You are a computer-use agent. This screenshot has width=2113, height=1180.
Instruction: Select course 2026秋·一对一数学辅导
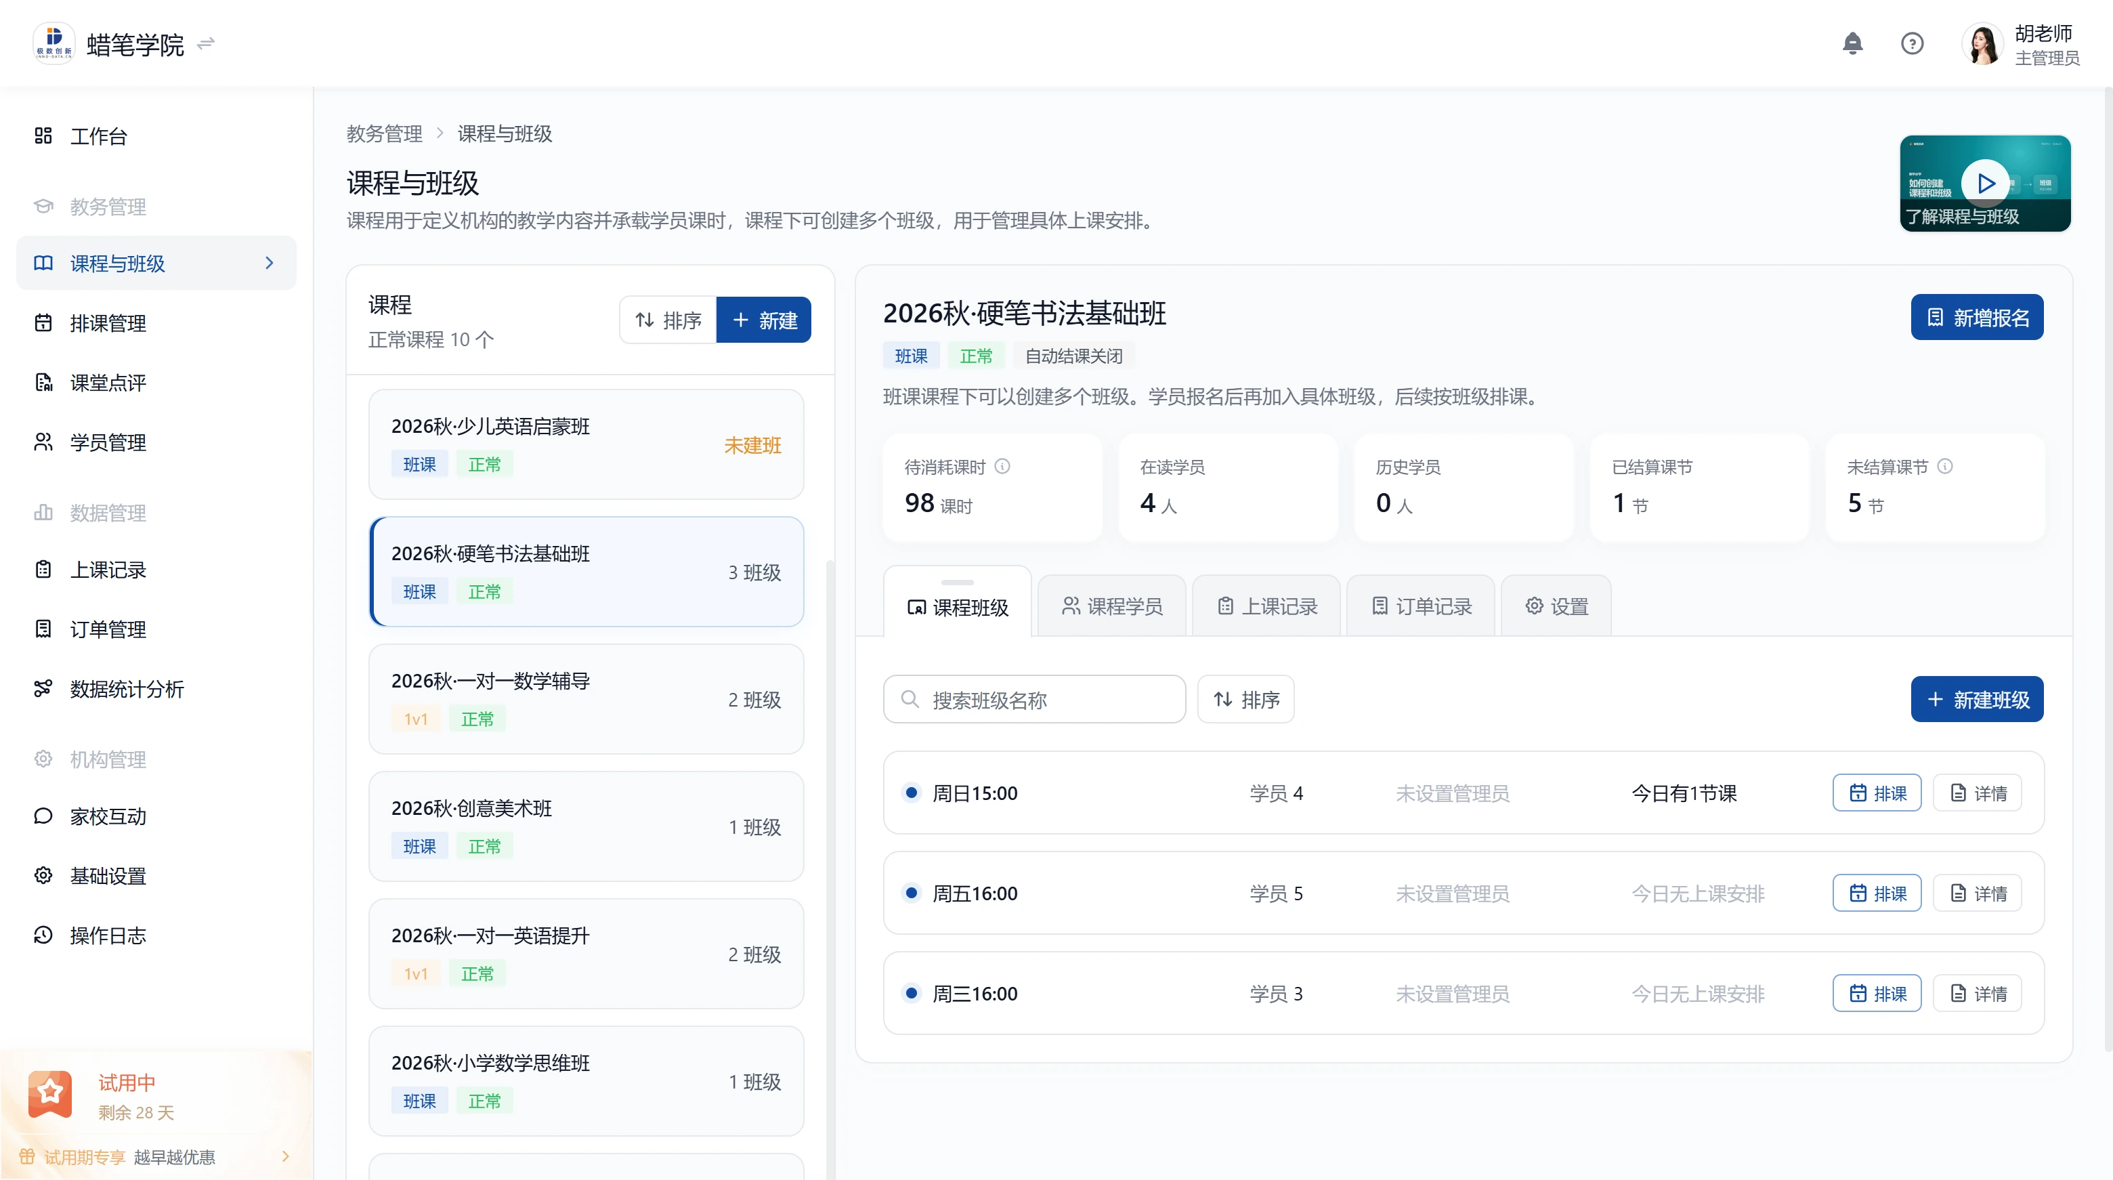[586, 699]
